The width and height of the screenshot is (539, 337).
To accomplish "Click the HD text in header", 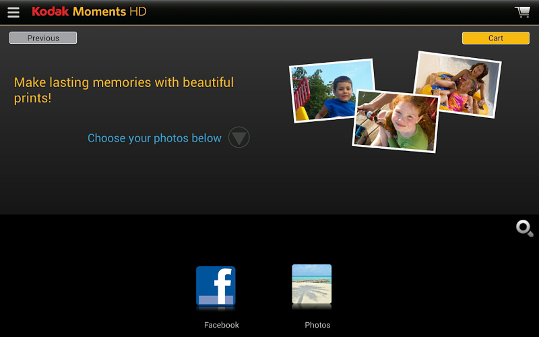I will (x=138, y=11).
